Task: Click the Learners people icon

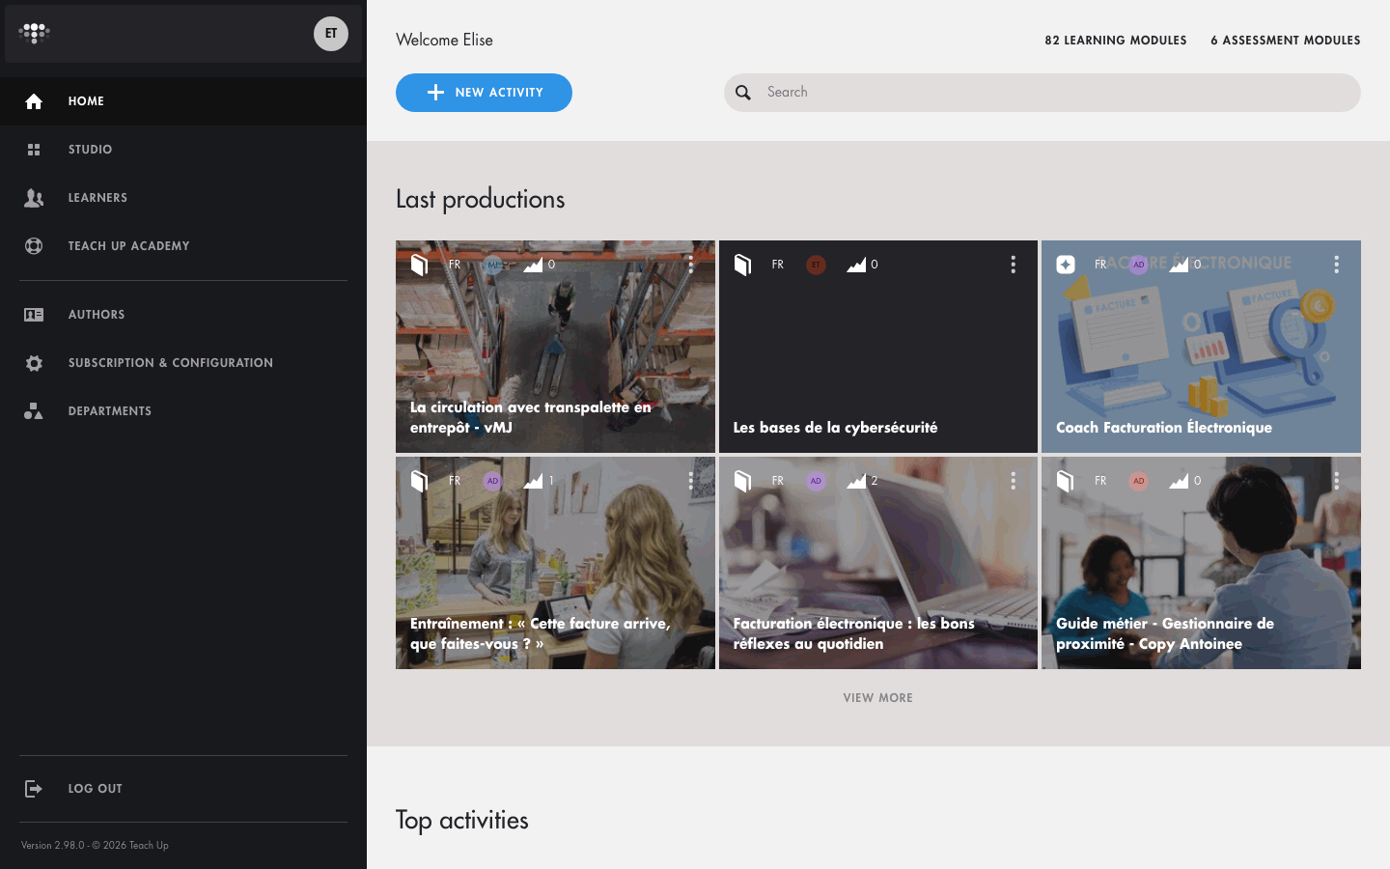Action: 34,198
